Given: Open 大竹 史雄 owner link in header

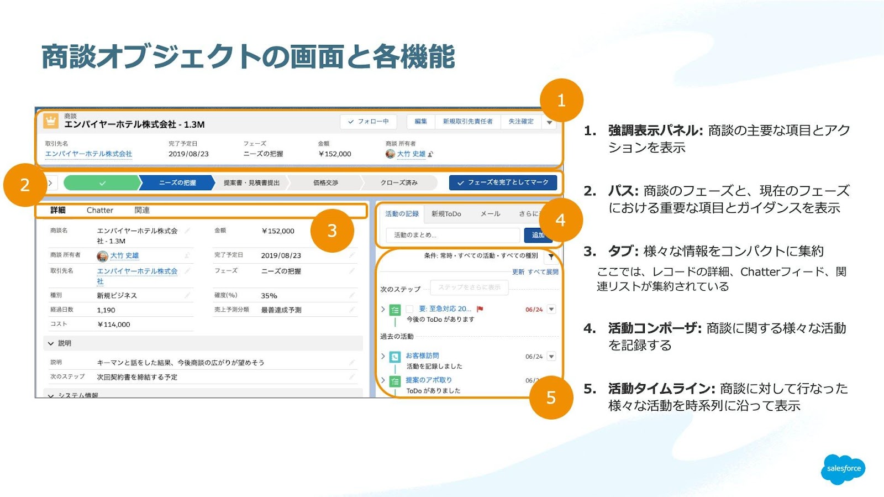Looking at the screenshot, I should (411, 154).
